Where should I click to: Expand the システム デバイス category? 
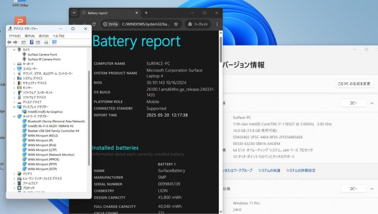14,78
